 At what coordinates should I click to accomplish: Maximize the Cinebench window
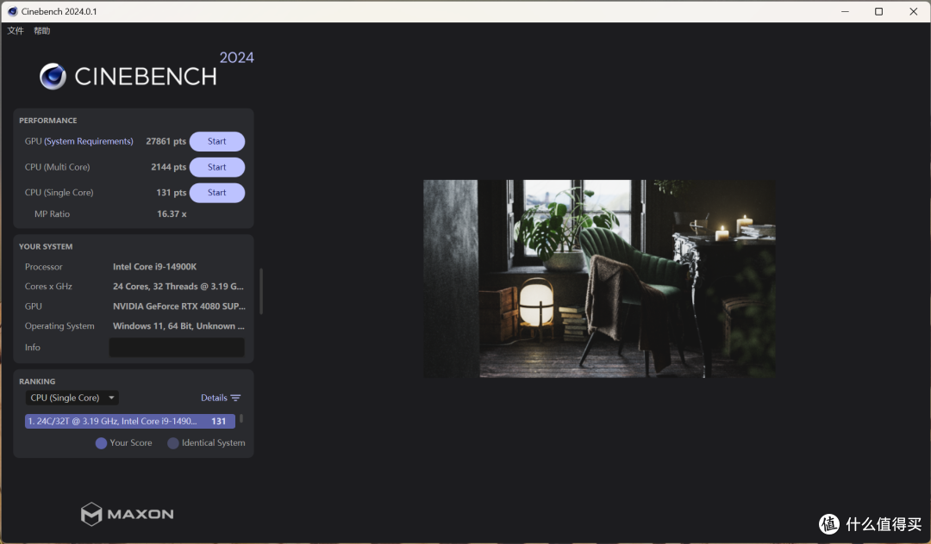(878, 11)
